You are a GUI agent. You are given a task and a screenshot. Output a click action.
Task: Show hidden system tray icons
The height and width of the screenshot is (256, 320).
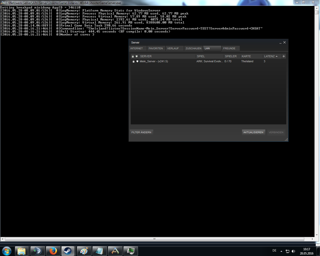pyautogui.click(x=281, y=251)
